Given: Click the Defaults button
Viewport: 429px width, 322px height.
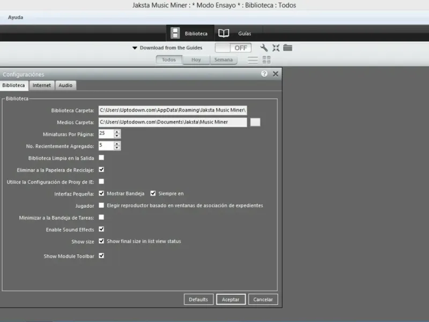Looking at the screenshot, I should [x=198, y=299].
